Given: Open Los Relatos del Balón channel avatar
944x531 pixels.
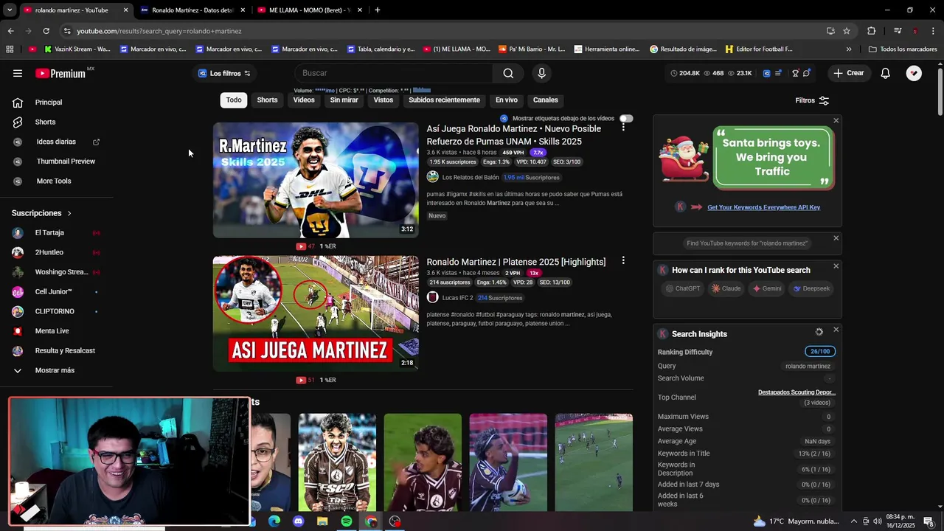Looking at the screenshot, I should (433, 177).
